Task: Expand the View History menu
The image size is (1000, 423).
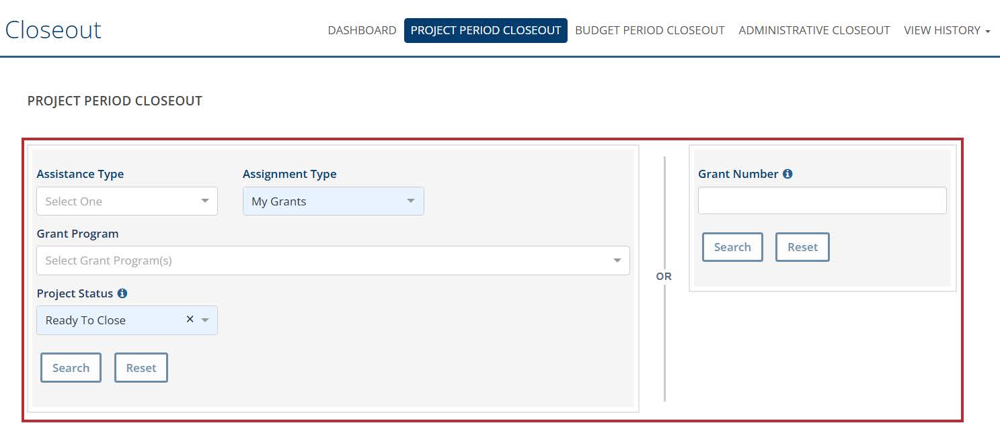Action: [946, 30]
